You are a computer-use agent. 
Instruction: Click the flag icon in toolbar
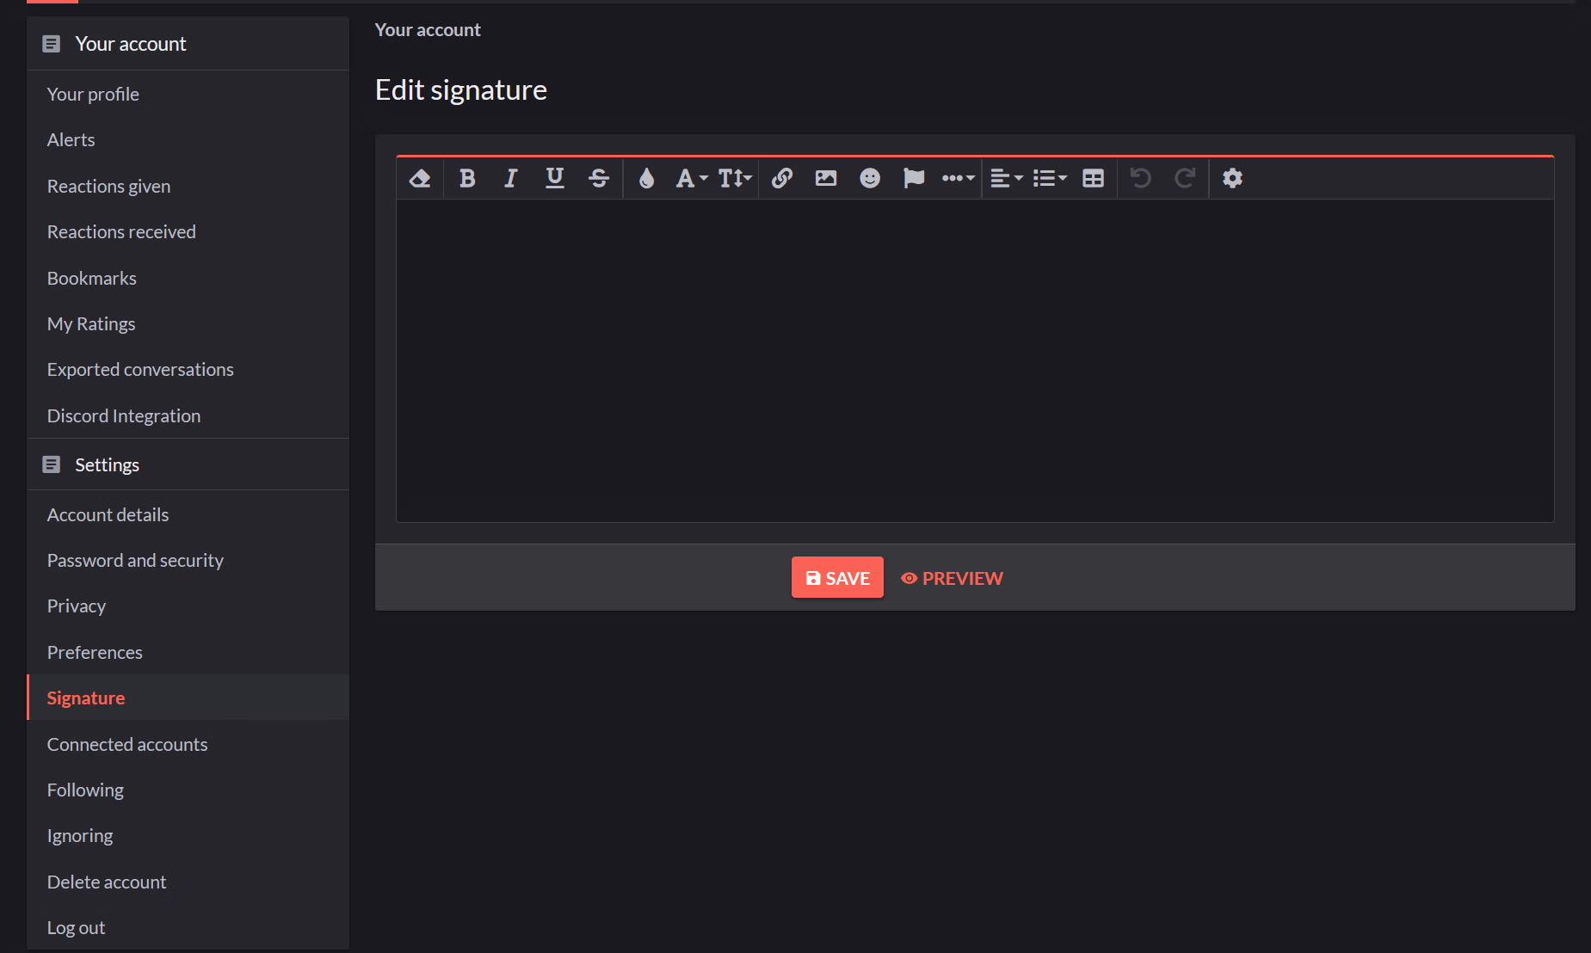click(x=914, y=178)
